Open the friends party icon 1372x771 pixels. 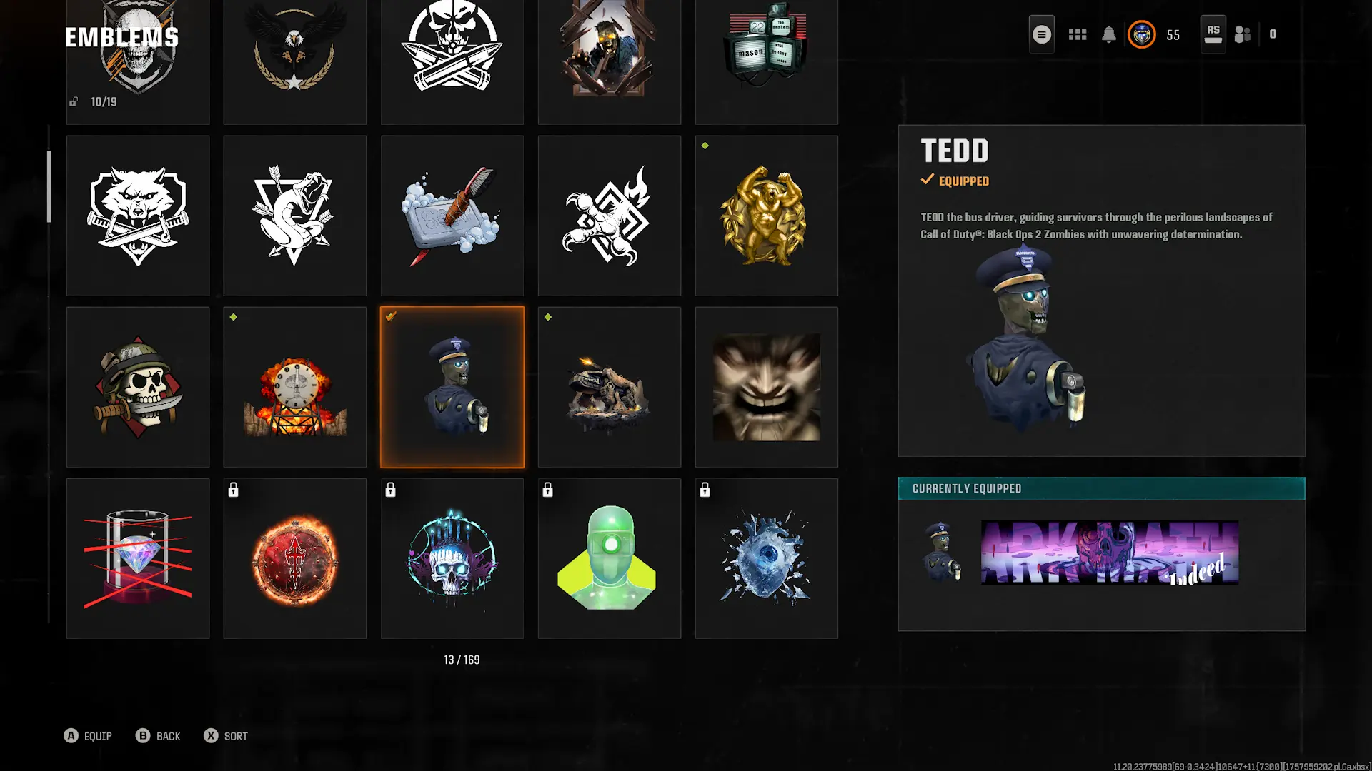(1243, 34)
